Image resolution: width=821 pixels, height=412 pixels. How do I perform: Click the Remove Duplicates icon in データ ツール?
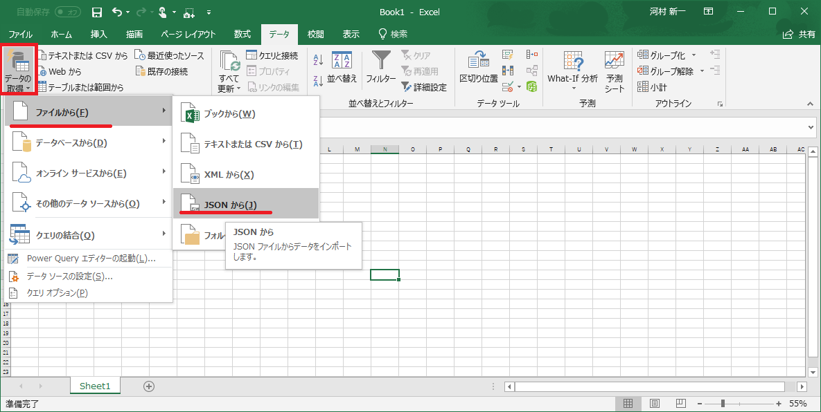pyautogui.click(x=507, y=71)
